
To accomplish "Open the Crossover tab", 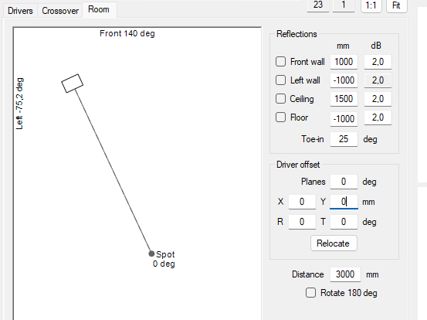I will pos(60,11).
